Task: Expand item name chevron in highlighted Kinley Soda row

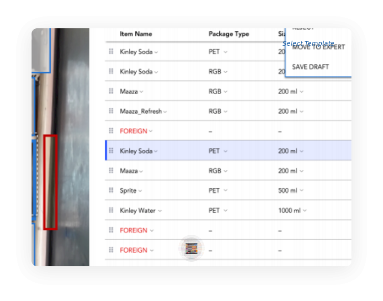Action: click(155, 151)
